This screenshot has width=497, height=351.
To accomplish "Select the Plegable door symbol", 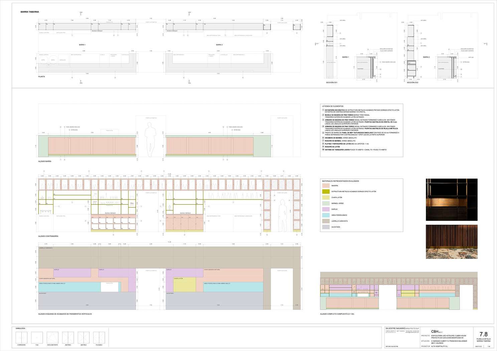I will click(x=99, y=338).
